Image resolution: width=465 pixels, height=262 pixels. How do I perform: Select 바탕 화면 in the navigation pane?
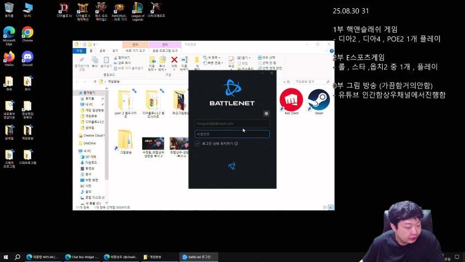[89, 180]
